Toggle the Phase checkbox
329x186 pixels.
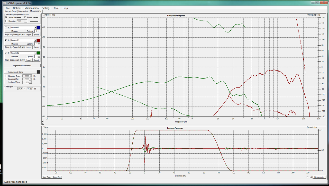tap(25, 17)
